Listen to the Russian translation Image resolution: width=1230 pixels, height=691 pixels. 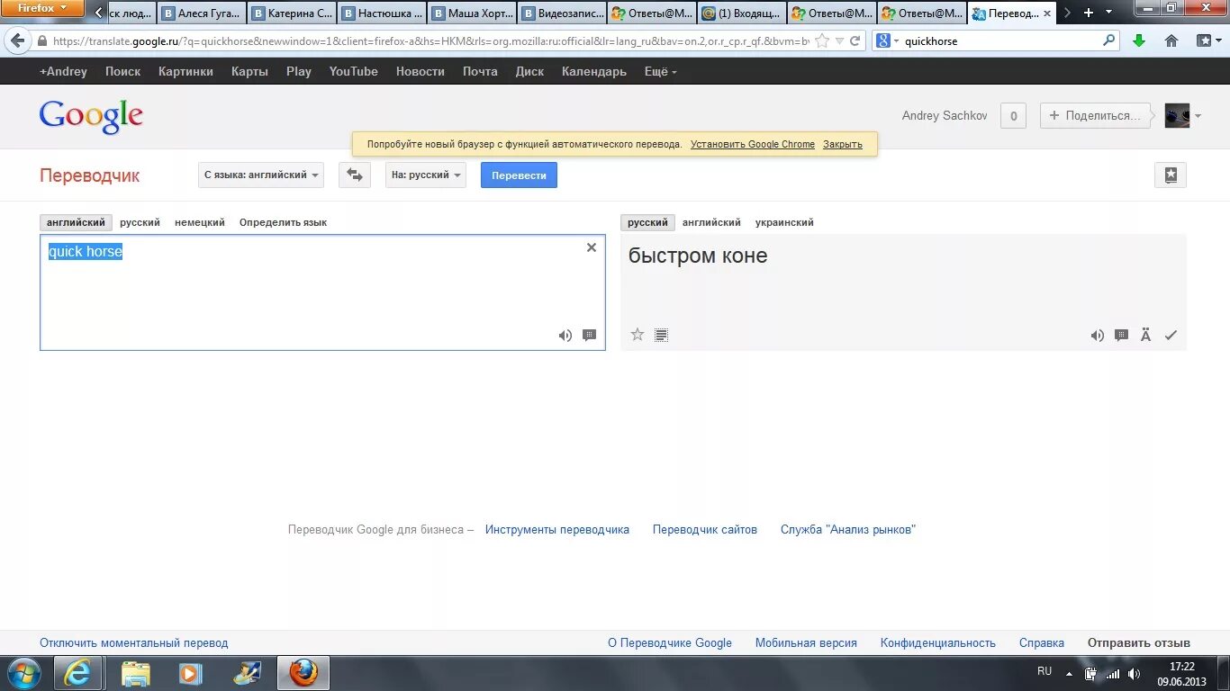coord(1098,336)
